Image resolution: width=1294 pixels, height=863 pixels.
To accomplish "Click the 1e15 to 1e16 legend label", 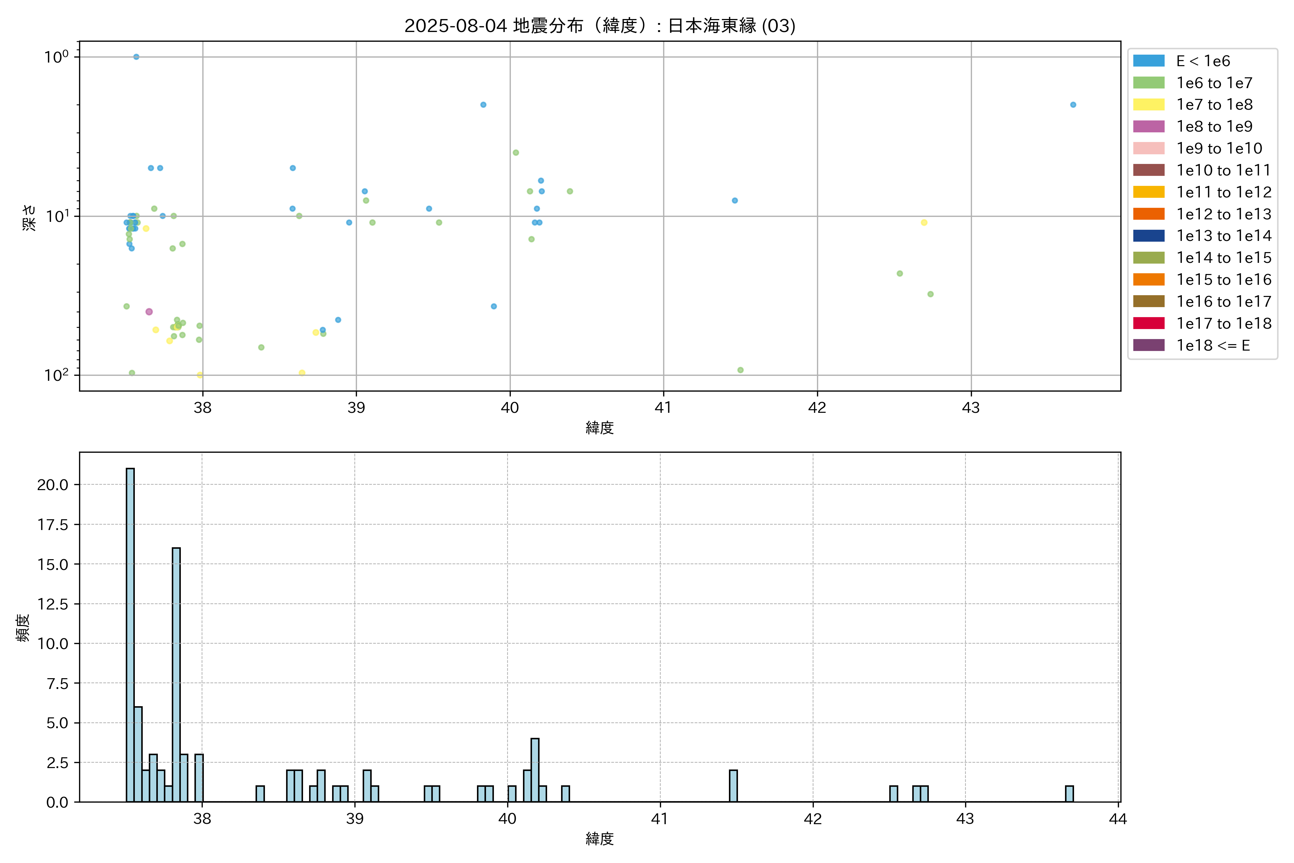I will point(1224,280).
